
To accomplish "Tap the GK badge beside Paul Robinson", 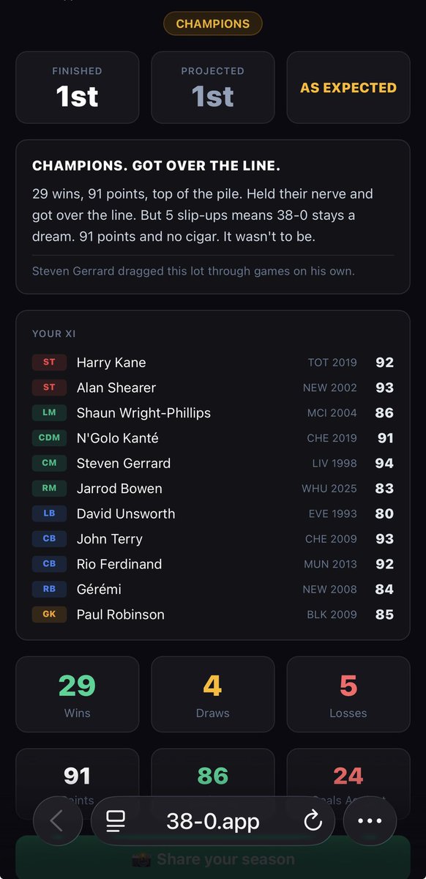I will pyautogui.click(x=49, y=615).
